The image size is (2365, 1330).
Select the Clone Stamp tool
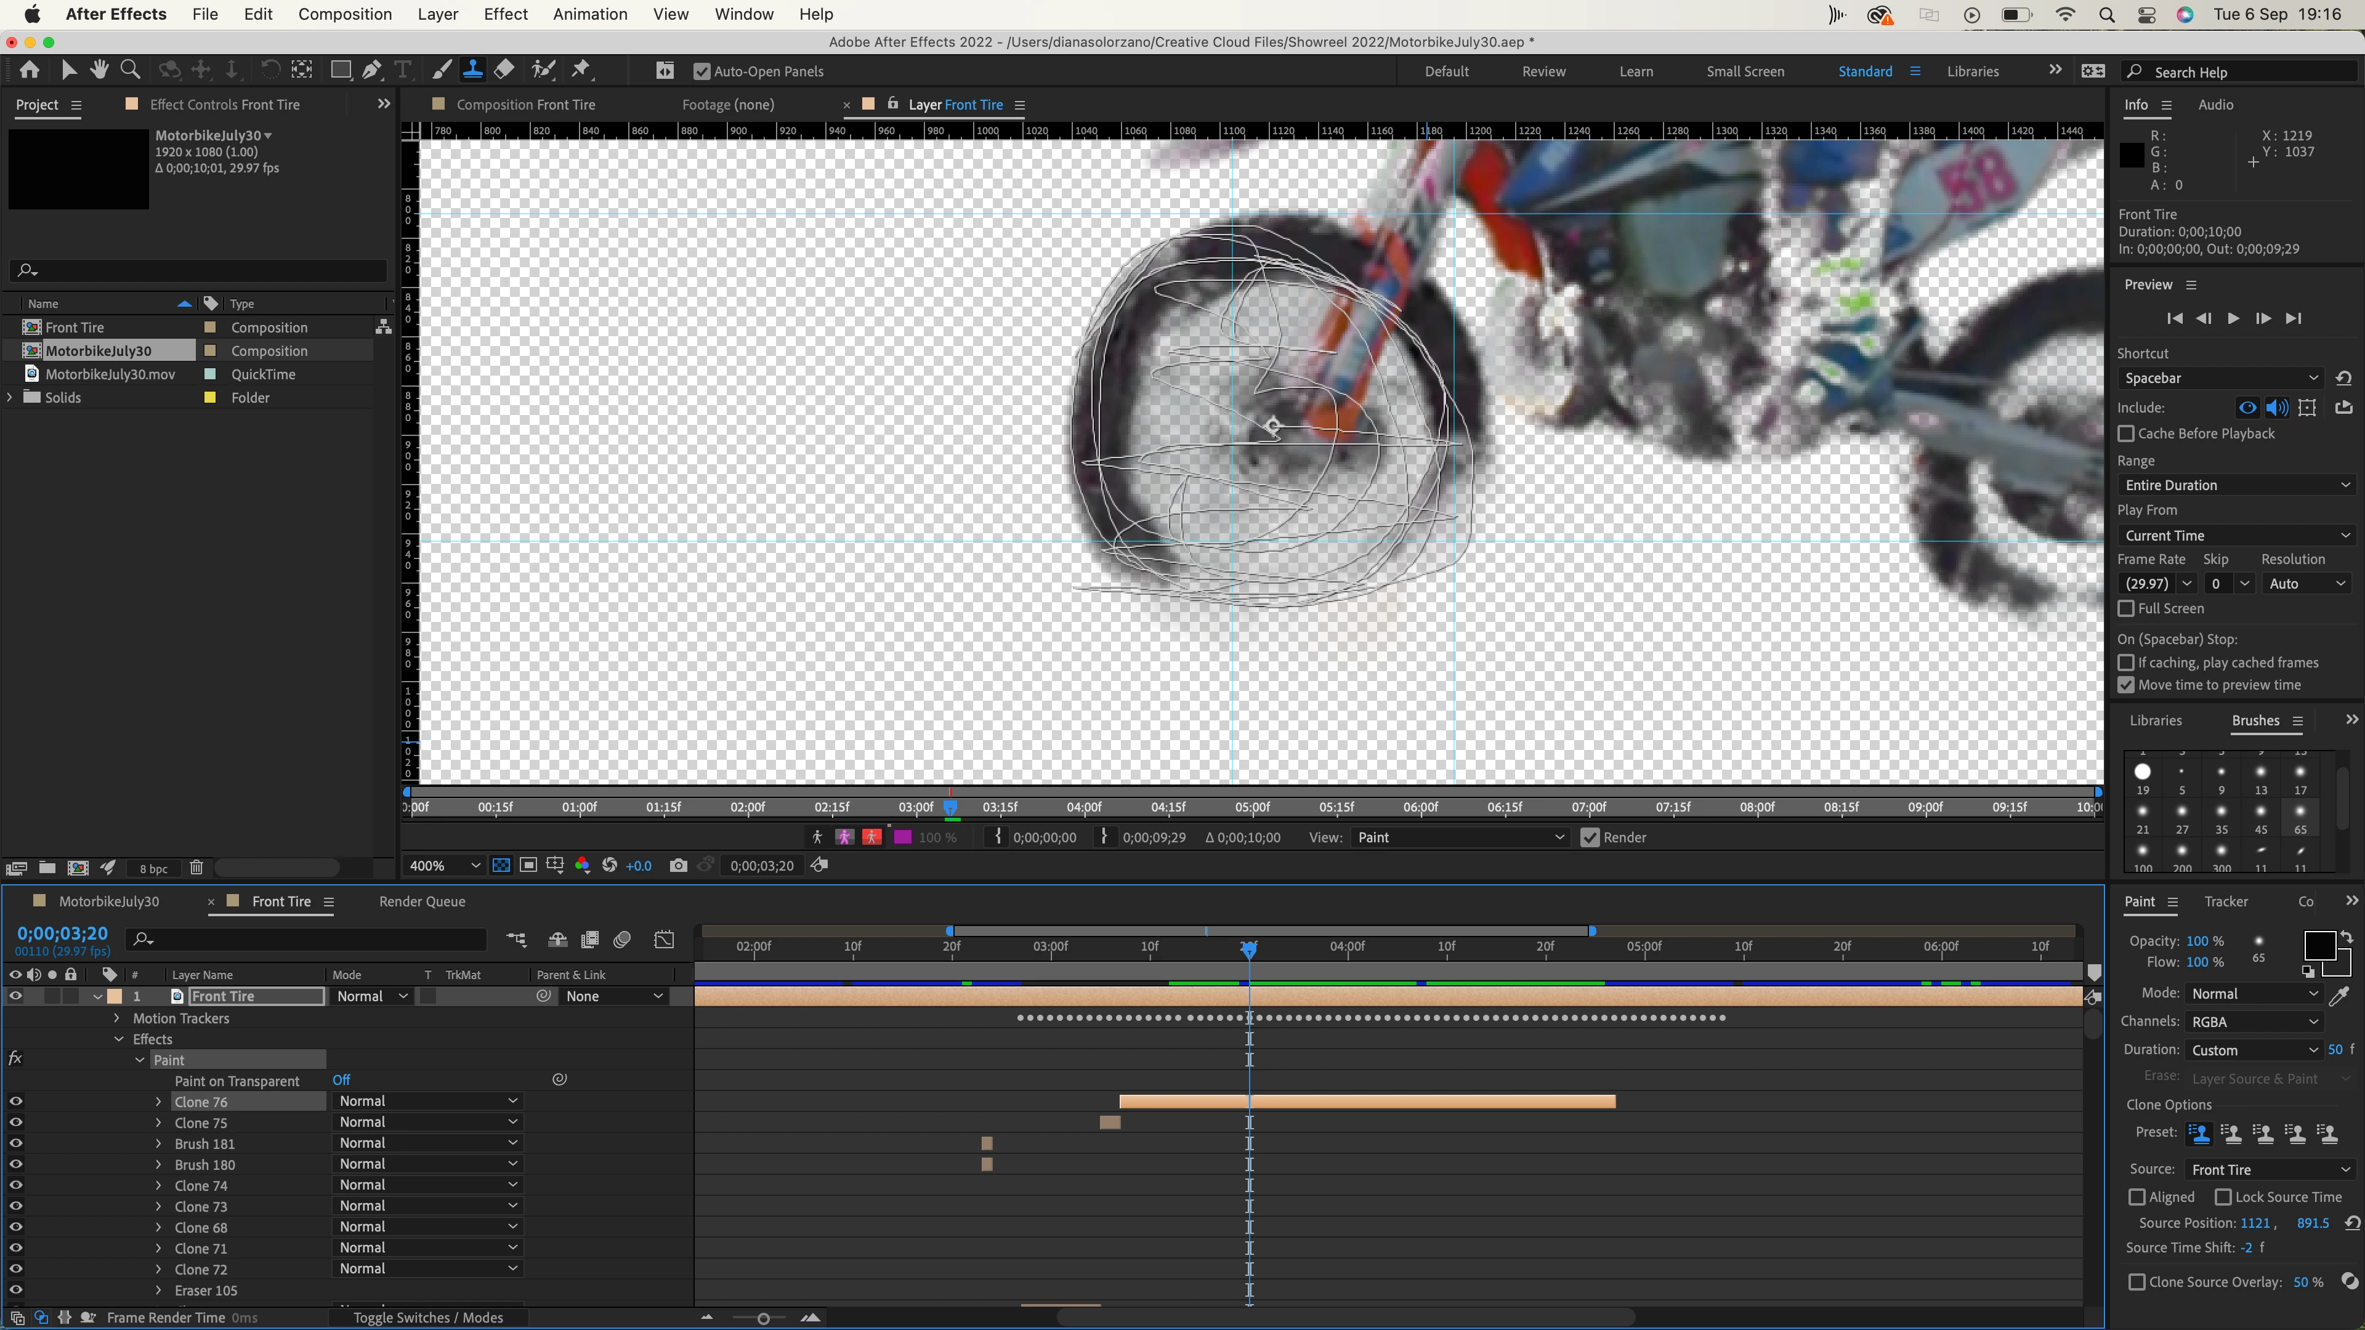click(473, 70)
